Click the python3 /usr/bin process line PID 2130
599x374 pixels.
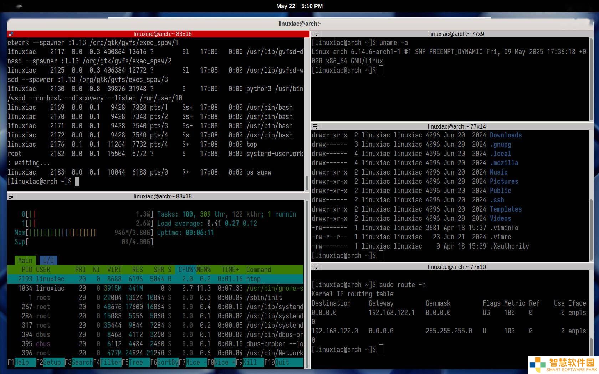coord(155,89)
